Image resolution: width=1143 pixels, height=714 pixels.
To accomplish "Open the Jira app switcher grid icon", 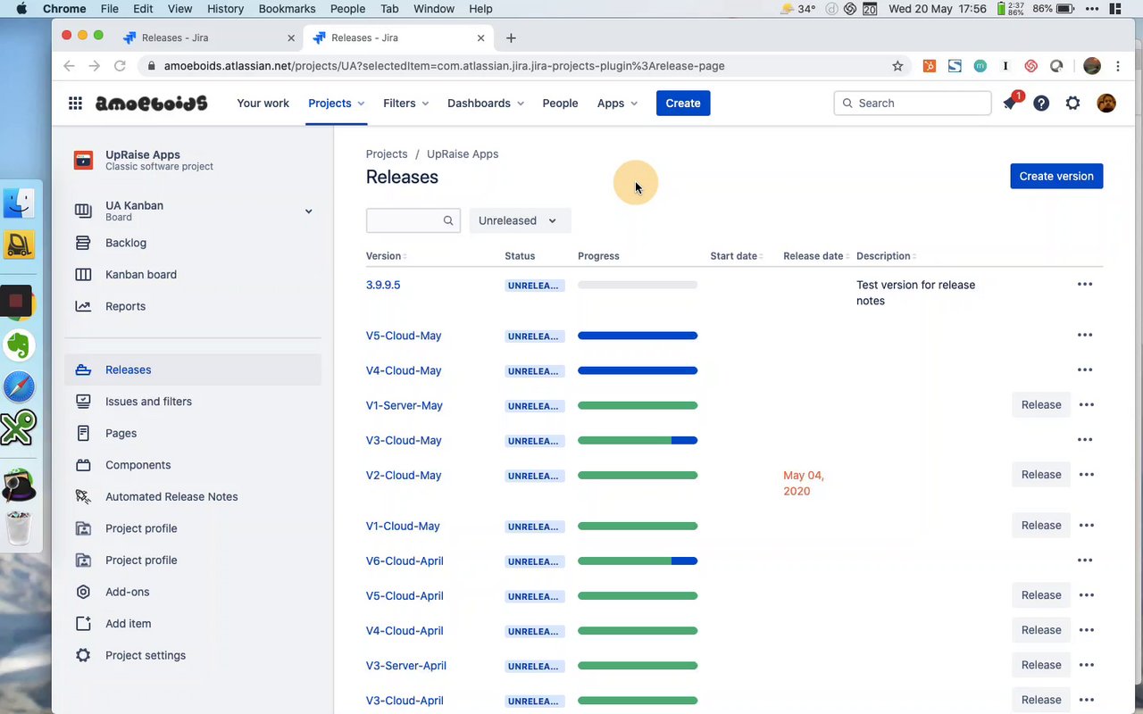I will point(75,104).
